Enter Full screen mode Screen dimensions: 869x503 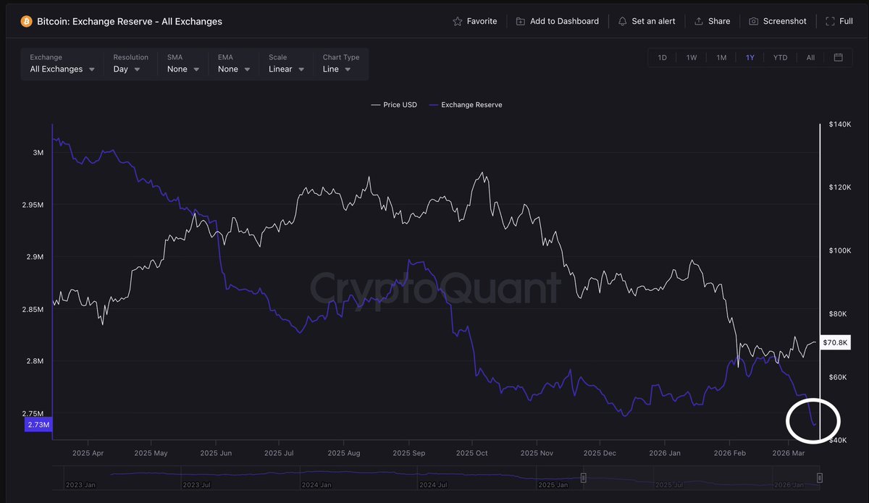(838, 21)
